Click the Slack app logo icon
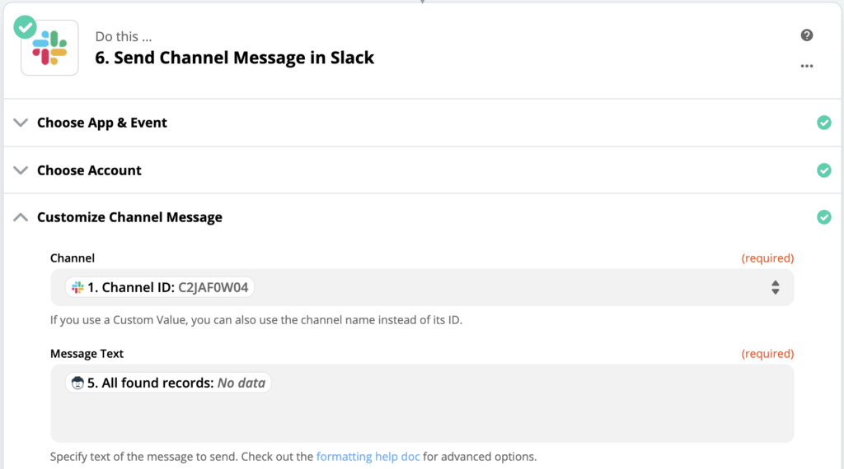This screenshot has height=469, width=844. [x=49, y=49]
